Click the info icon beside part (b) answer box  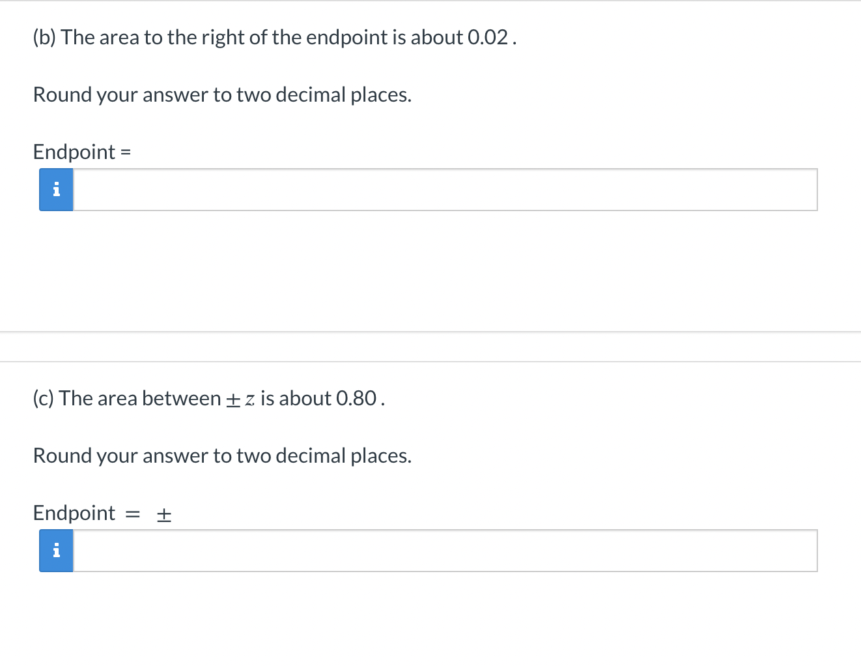pyautogui.click(x=56, y=190)
